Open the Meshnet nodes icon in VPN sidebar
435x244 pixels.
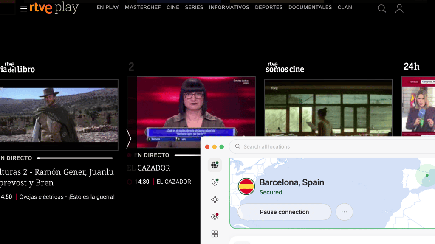(x=215, y=199)
